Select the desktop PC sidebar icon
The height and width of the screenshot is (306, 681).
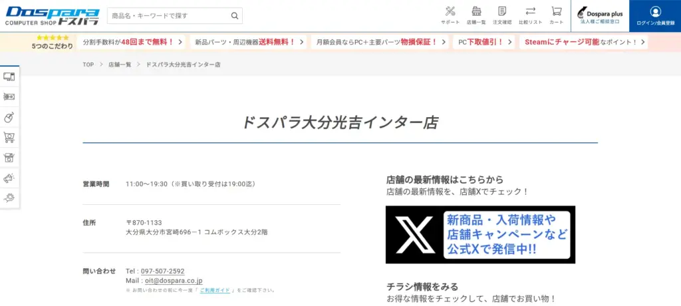9,76
